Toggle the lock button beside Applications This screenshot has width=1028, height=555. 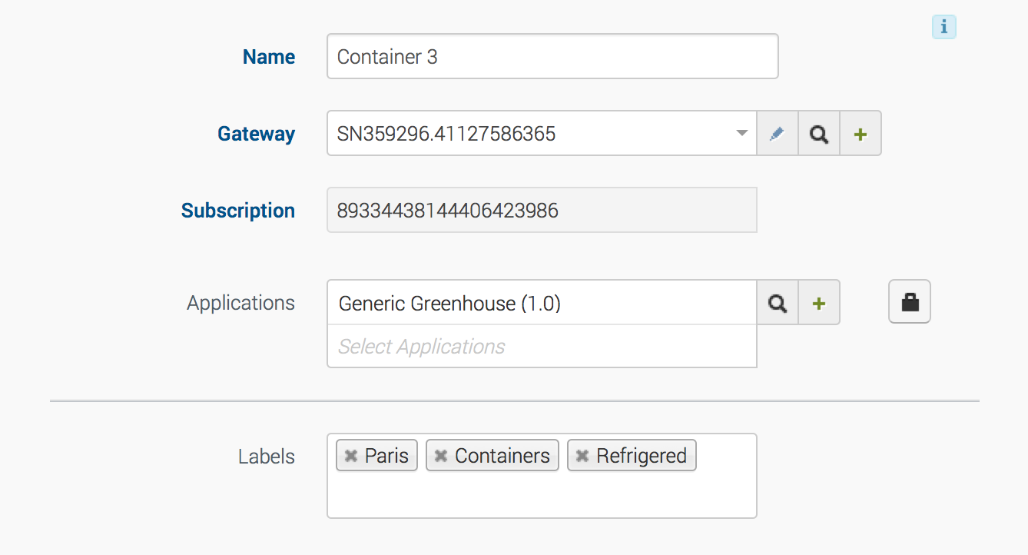(x=910, y=302)
